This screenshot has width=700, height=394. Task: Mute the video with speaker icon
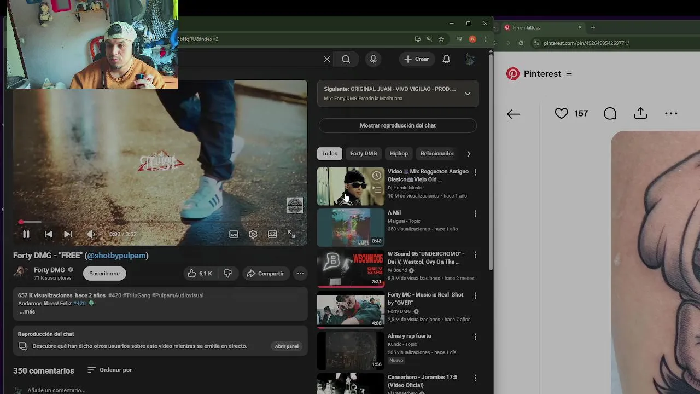91,234
